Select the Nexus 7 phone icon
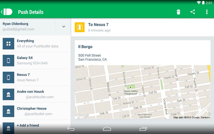 pos(8,77)
